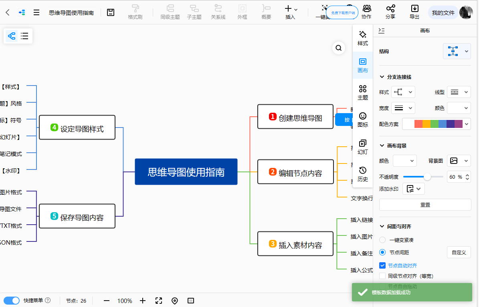The image size is (479, 307).
Task: Open the Share (分享) option
Action: coord(390,12)
